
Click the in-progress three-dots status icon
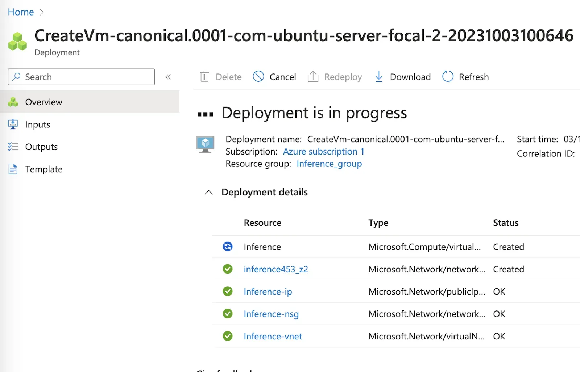pyautogui.click(x=205, y=114)
